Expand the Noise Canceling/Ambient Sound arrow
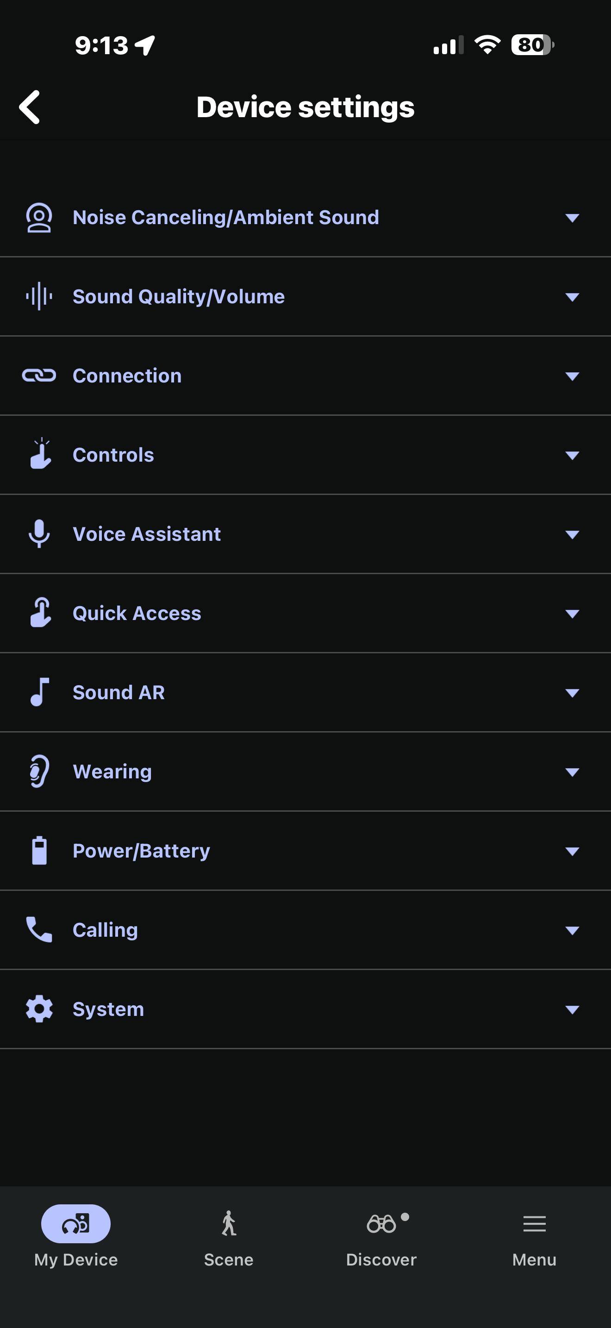 [x=572, y=218]
